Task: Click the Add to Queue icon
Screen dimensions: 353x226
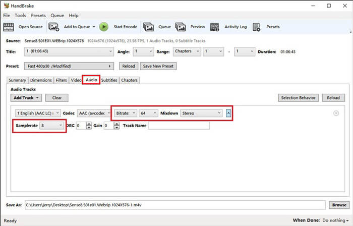Action: pyautogui.click(x=54, y=27)
